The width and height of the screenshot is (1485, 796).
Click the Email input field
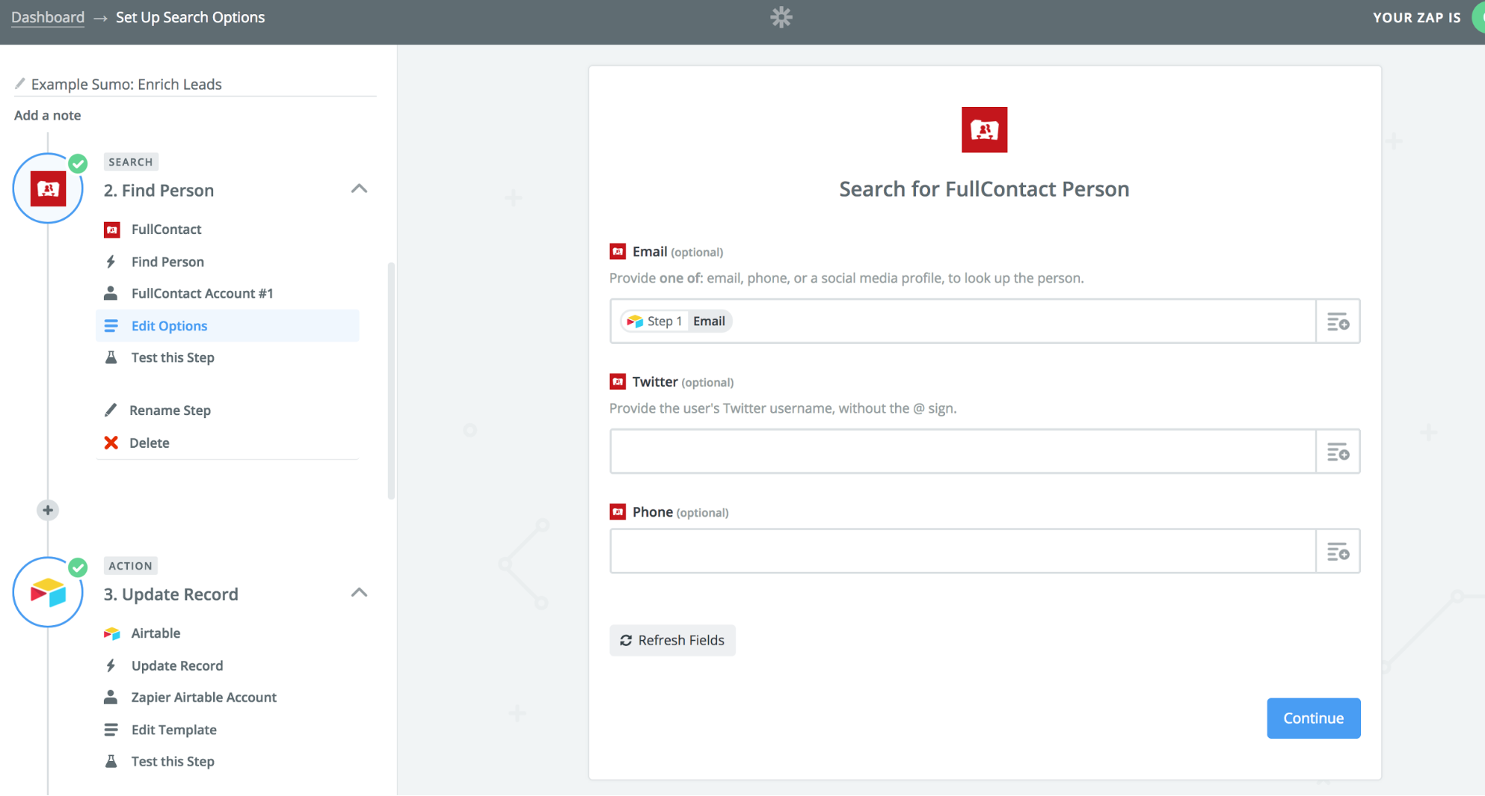963,322
